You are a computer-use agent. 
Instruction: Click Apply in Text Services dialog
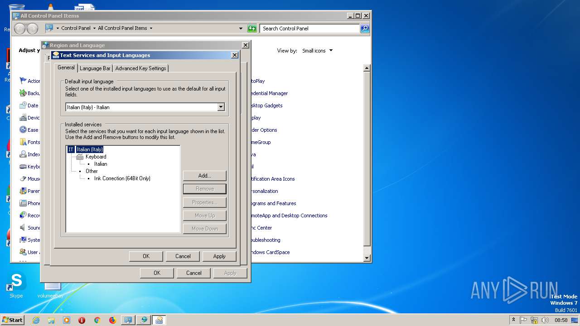coord(219,256)
